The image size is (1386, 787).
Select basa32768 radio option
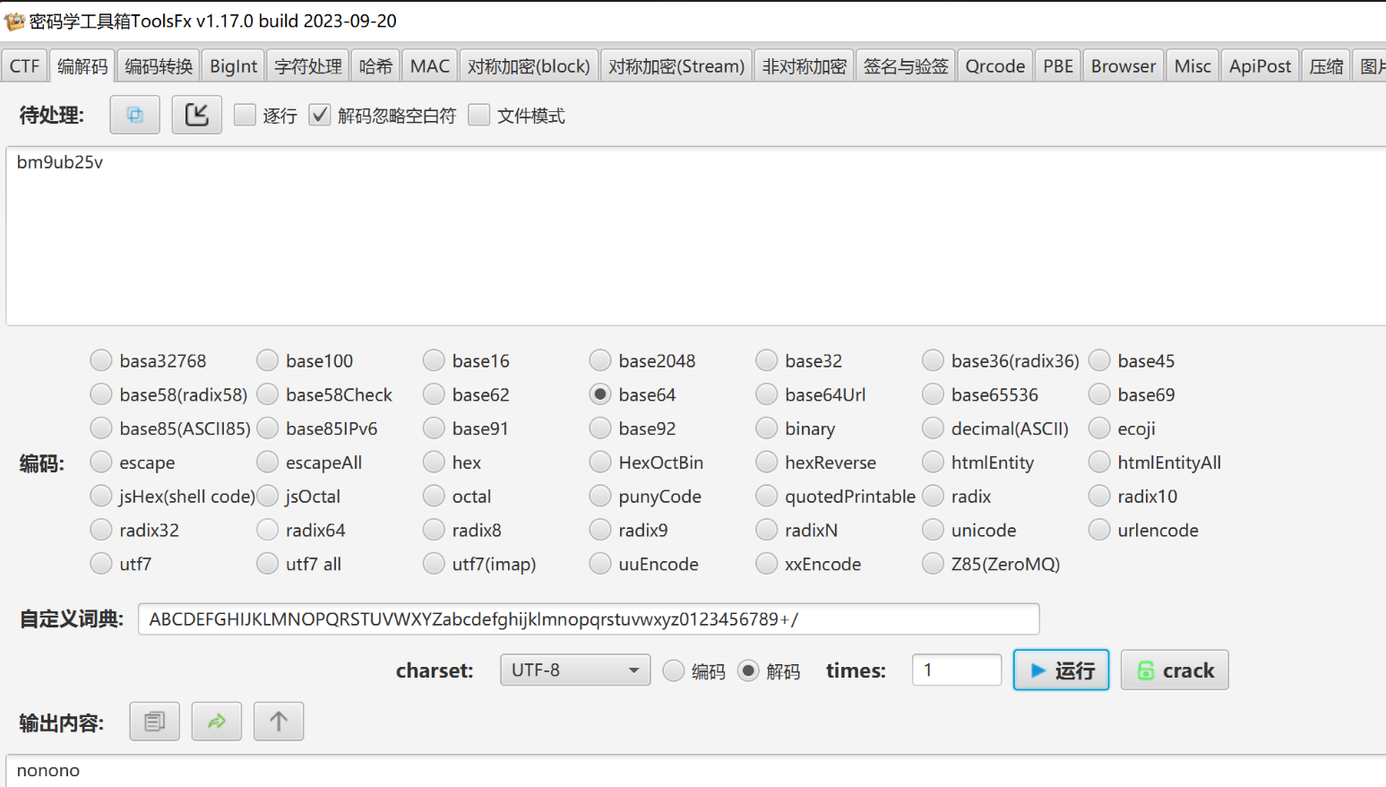101,360
